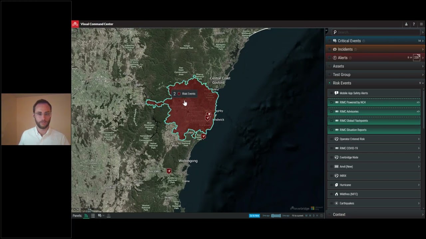Click the risk marker near Royal National Park
The height and width of the screenshot is (239, 426).
coord(203,136)
